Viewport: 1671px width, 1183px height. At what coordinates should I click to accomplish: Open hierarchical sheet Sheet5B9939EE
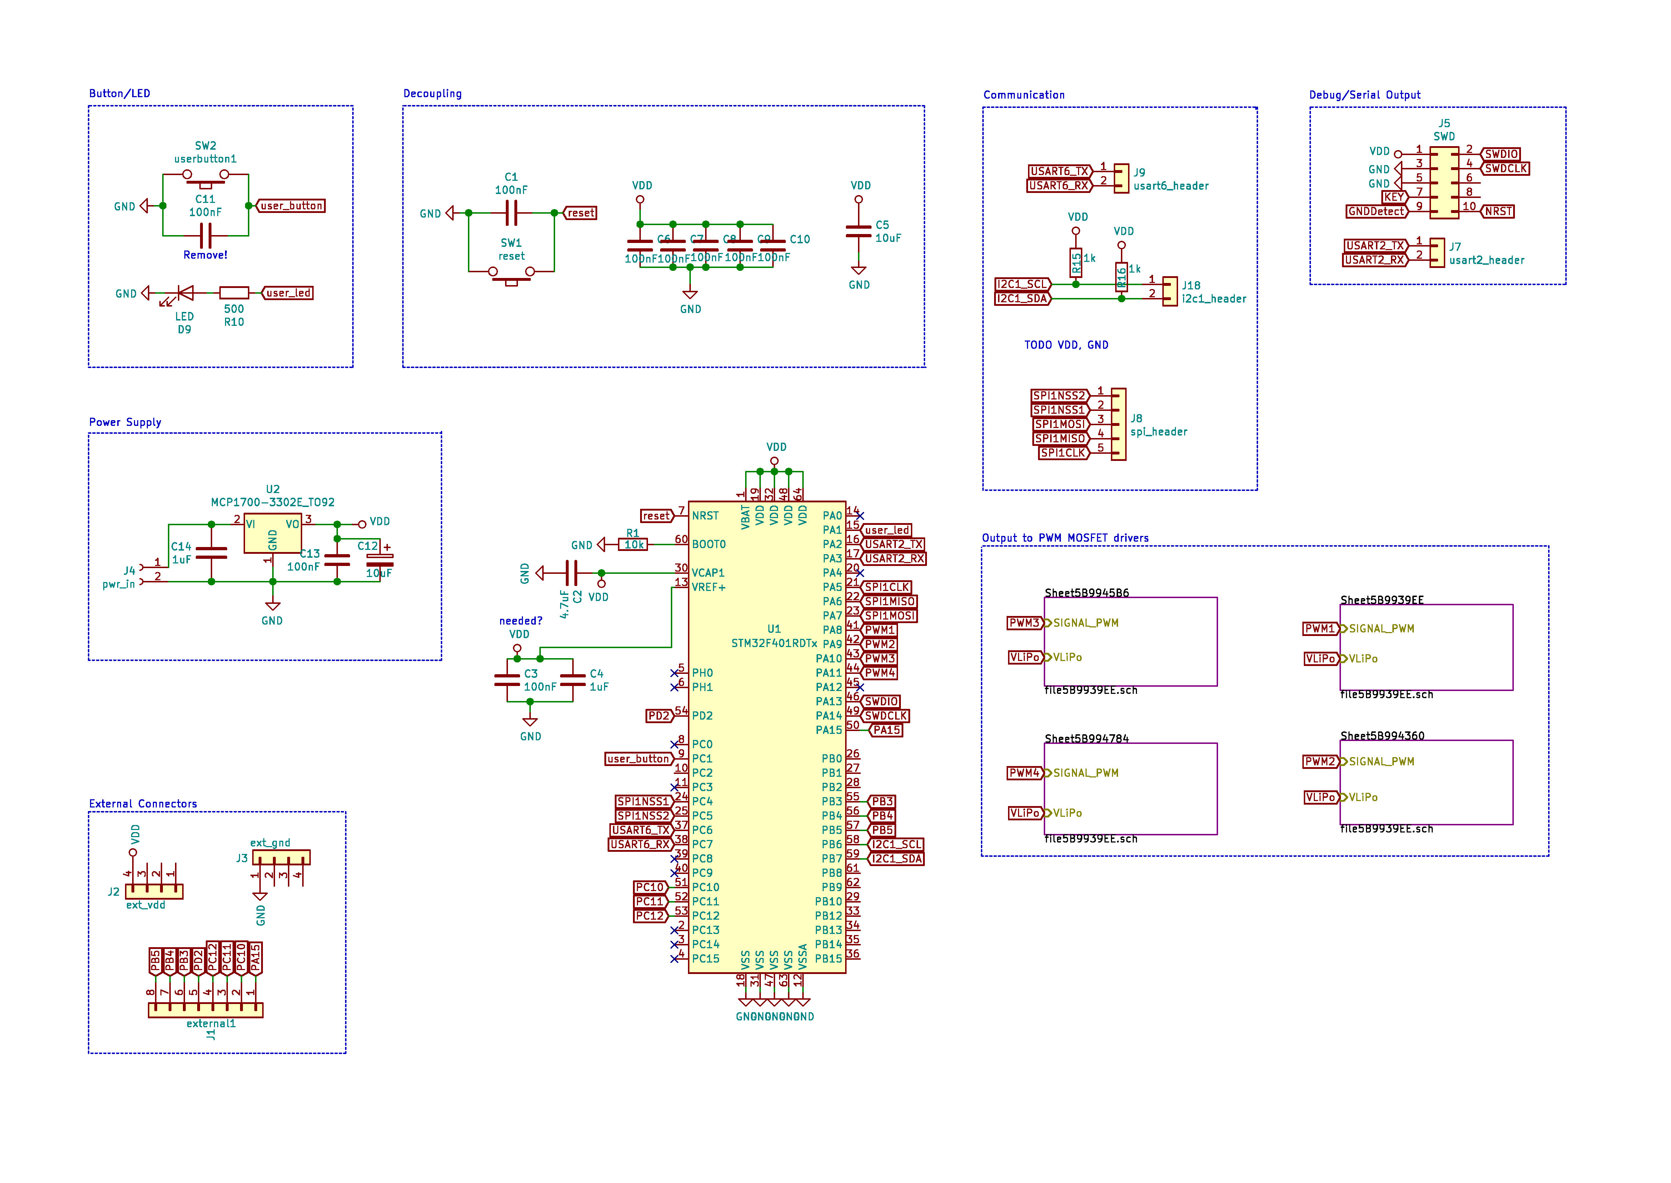click(1426, 647)
